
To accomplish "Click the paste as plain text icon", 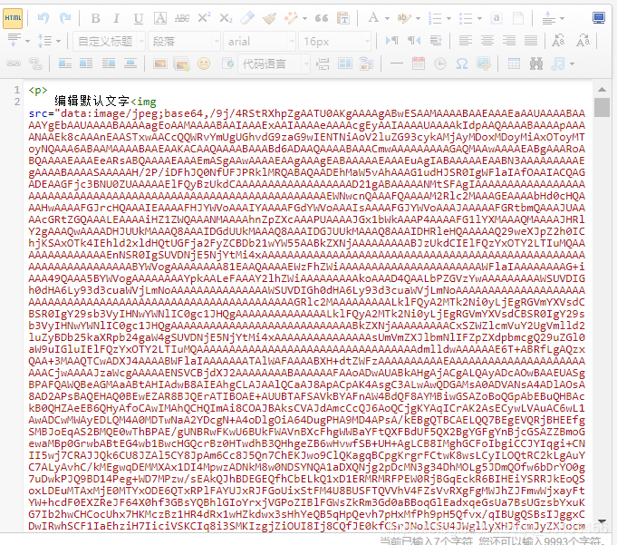I will pyautogui.click(x=343, y=18).
